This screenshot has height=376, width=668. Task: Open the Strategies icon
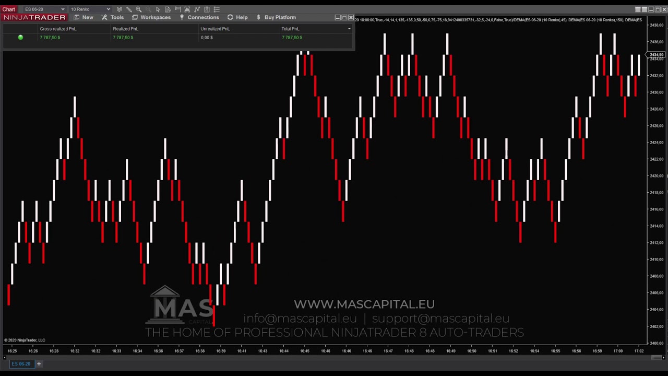(x=207, y=9)
